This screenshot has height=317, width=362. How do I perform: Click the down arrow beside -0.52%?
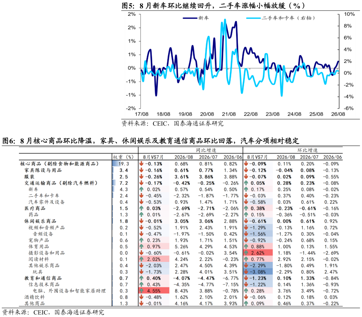pos(141,228)
